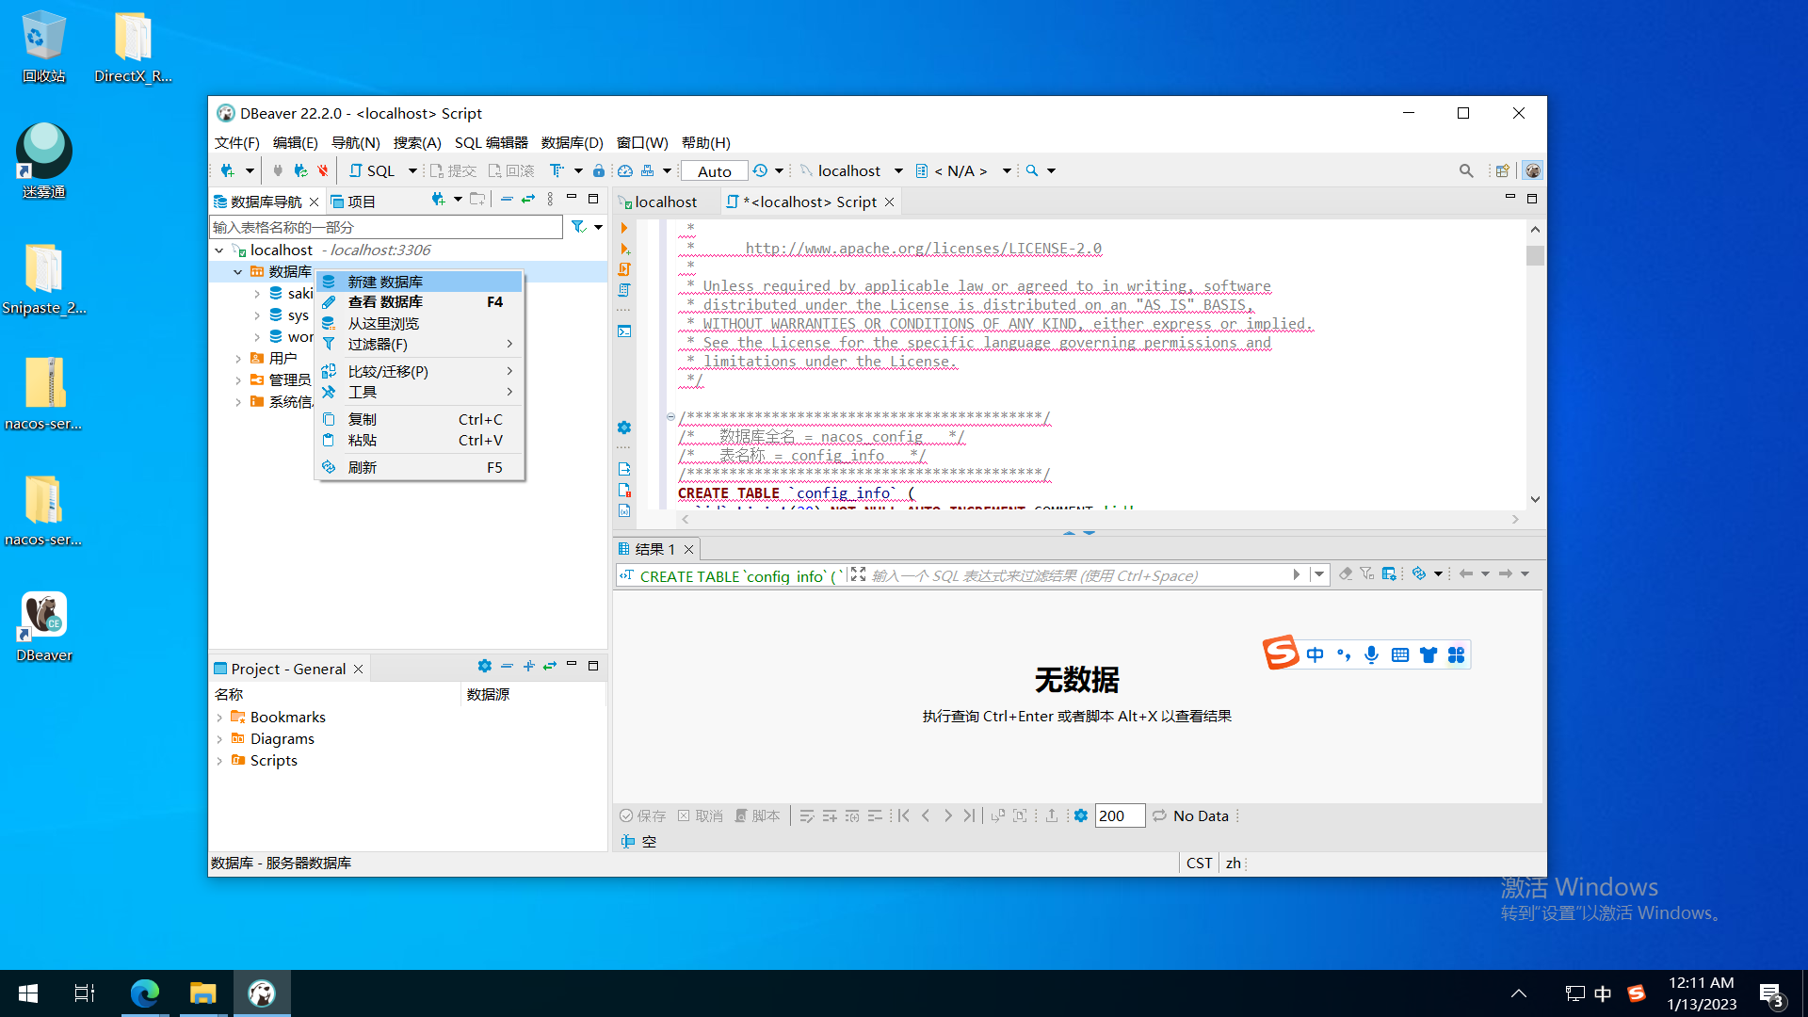Expand the Diagrams folder
Screen dimensions: 1808x1017
click(x=219, y=739)
